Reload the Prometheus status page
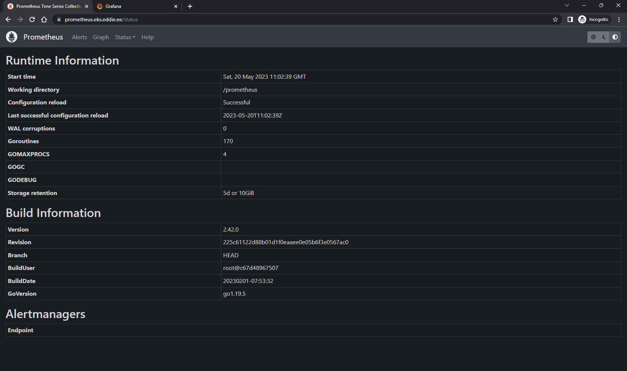This screenshot has width=627, height=371. pyautogui.click(x=32, y=19)
